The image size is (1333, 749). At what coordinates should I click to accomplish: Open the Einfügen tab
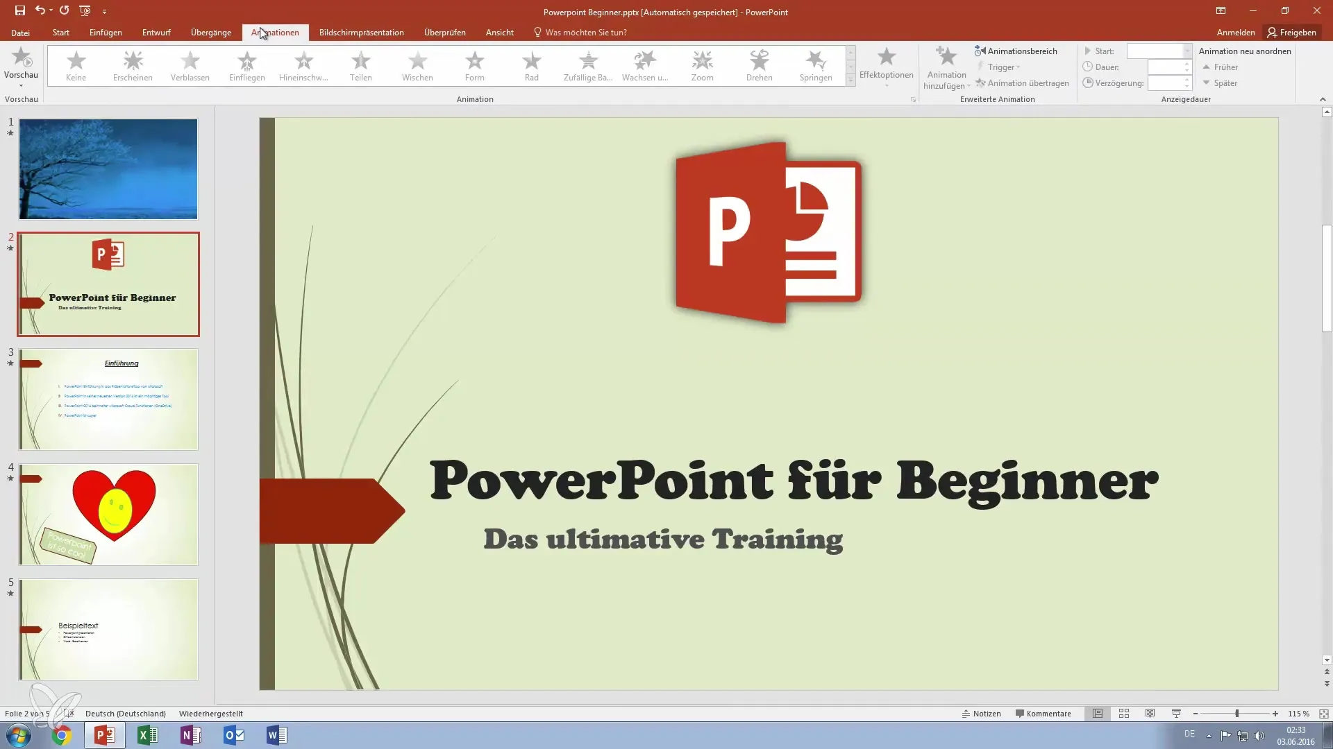pos(106,33)
